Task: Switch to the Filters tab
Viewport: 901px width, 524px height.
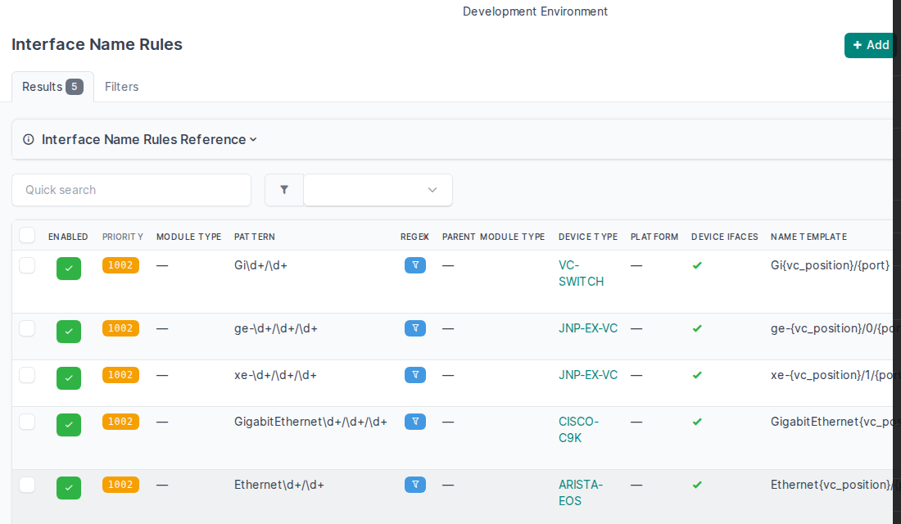Action: click(121, 86)
